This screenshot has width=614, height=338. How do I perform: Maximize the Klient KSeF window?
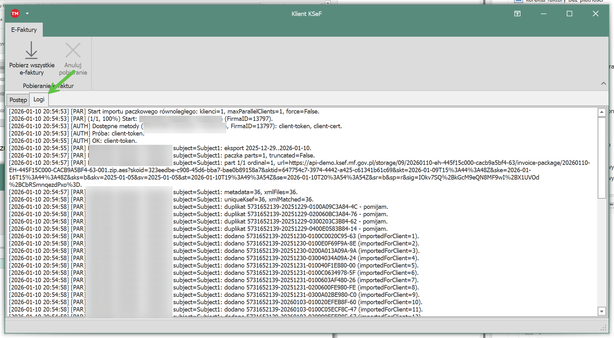pyautogui.click(x=569, y=14)
